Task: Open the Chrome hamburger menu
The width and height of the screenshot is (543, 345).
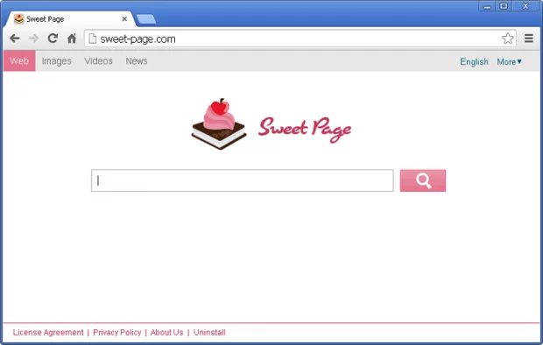Action: coord(528,39)
